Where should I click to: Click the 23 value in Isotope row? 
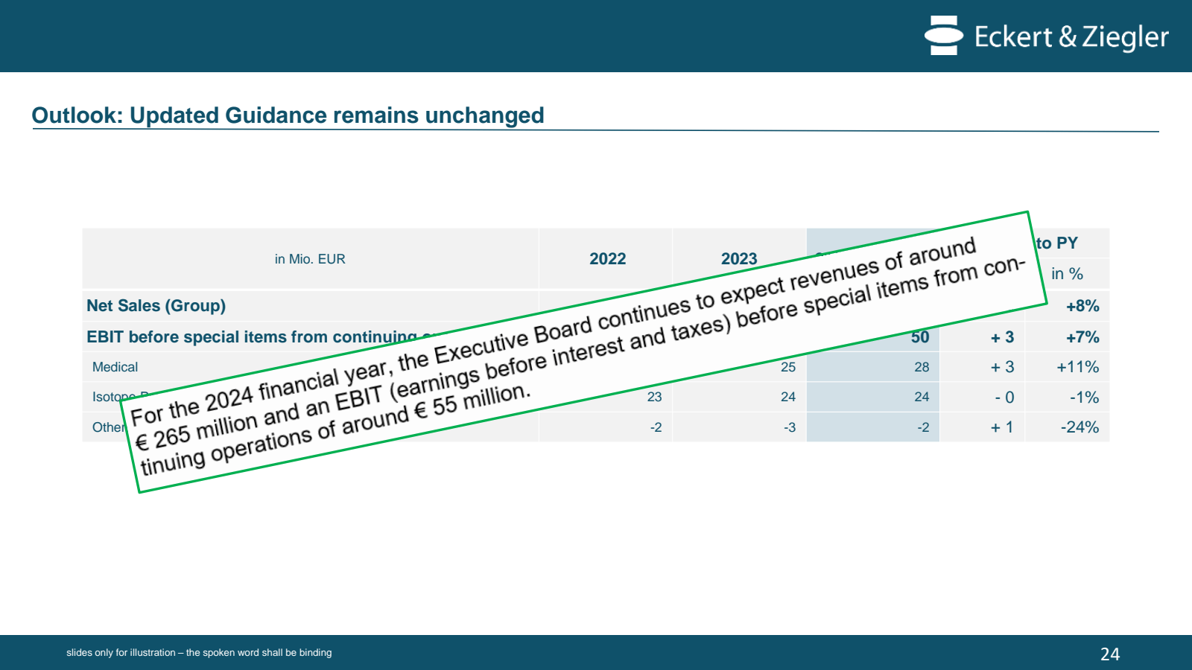coord(654,397)
